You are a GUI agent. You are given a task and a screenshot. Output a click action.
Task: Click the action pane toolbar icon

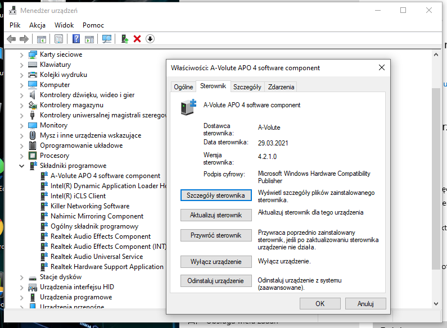[x=89, y=39]
